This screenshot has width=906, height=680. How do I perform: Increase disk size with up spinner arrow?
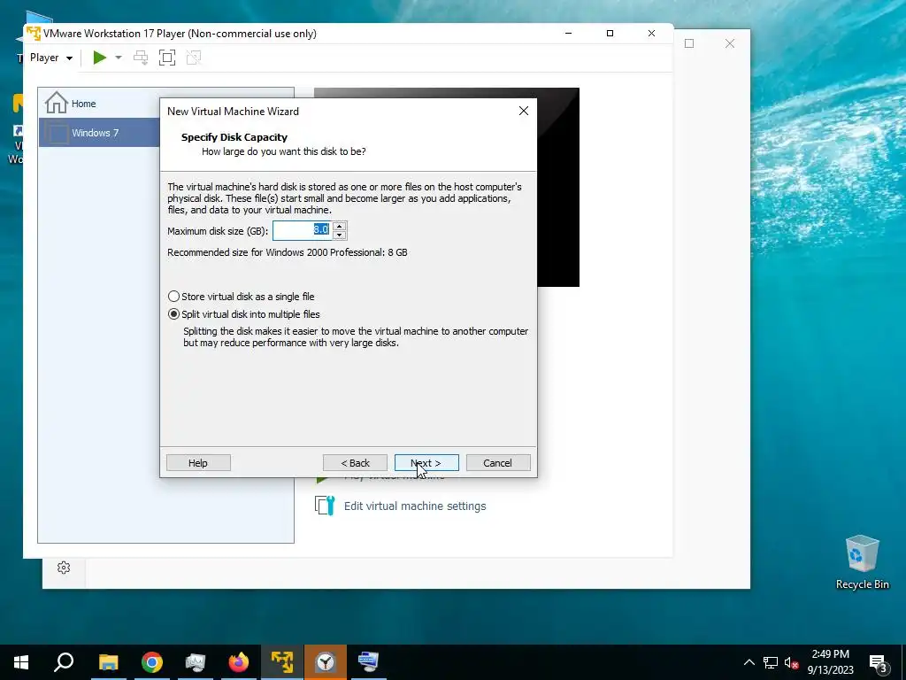click(340, 226)
